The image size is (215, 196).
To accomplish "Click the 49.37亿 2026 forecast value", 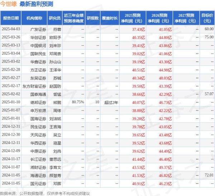I will pyautogui.click(x=165, y=167).
